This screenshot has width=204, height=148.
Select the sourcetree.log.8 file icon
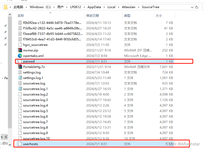point(20,128)
